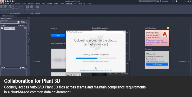
Task: Open the Isos ribbon tab
Action: 12,4
